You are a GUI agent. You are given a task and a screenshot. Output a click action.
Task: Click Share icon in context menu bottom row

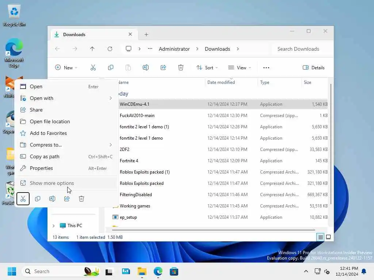point(67,199)
